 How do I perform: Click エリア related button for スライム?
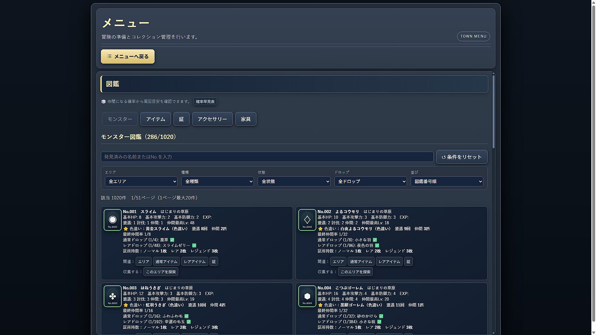coord(144,261)
